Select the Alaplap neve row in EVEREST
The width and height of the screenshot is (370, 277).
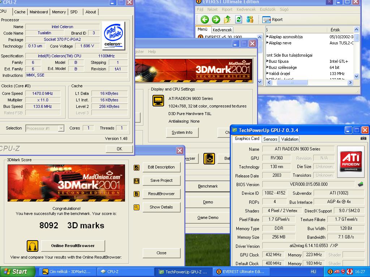[x=310, y=43]
